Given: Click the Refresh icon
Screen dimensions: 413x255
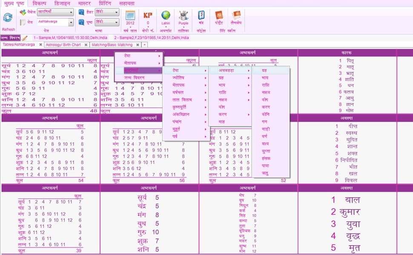Looking at the screenshot, I should [x=8, y=18].
